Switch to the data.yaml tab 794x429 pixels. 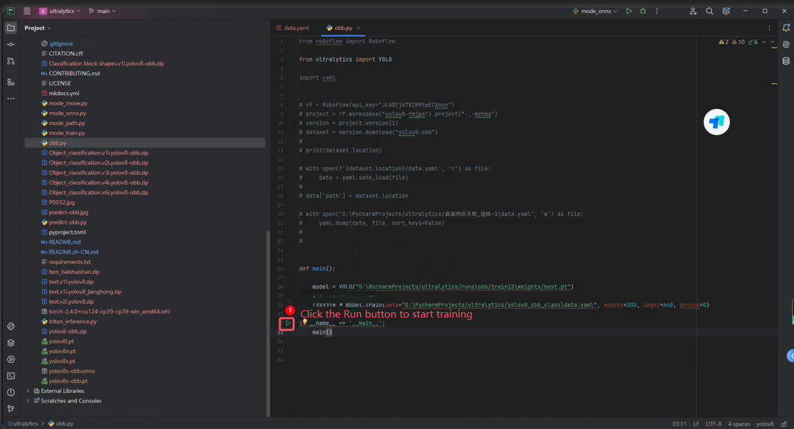[292, 28]
